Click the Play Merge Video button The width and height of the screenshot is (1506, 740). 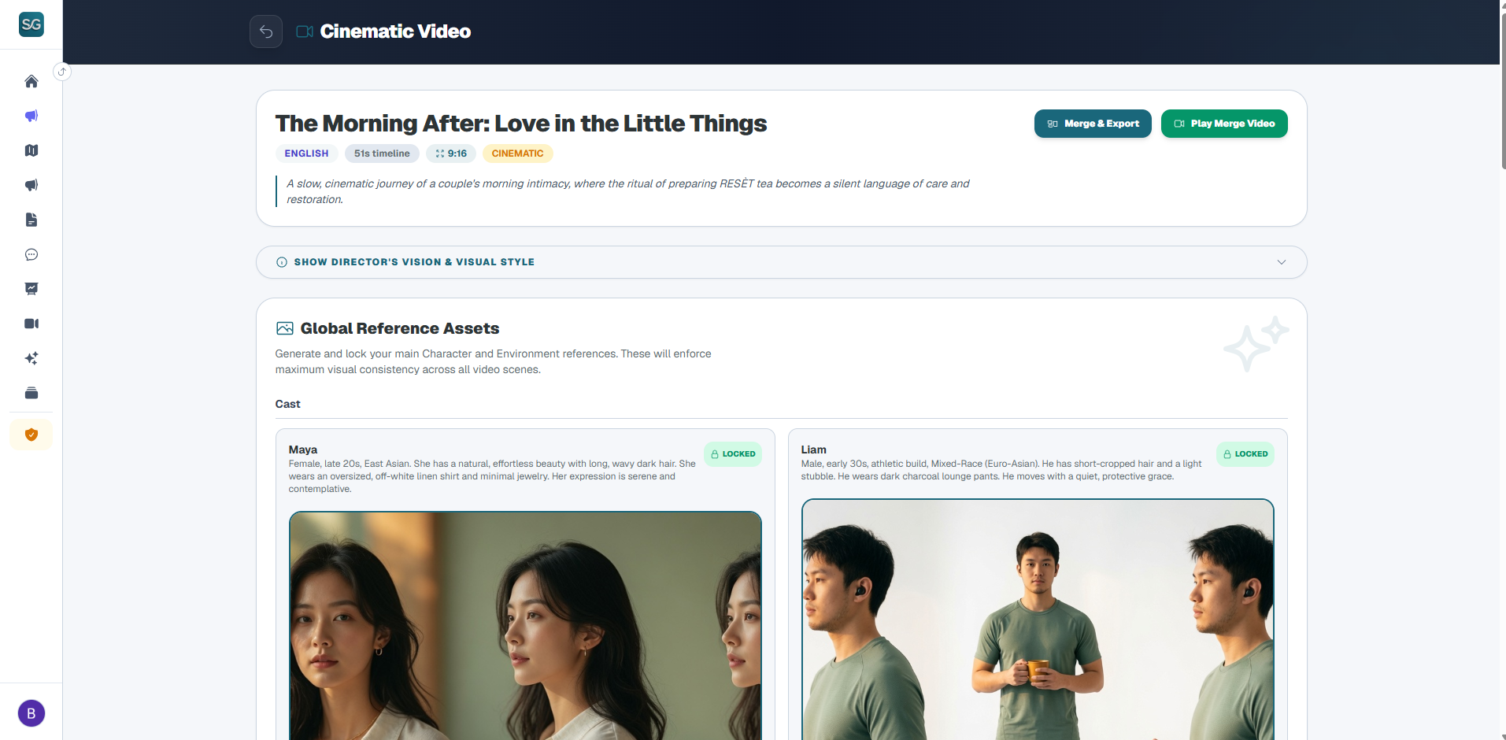[x=1224, y=124]
